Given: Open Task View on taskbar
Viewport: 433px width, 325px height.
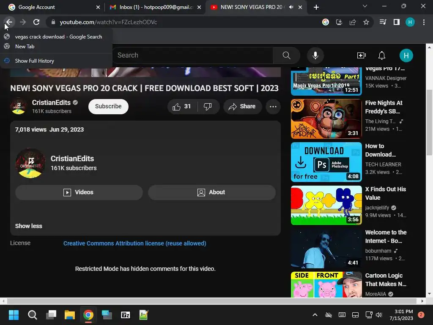Looking at the screenshot, I should coord(51,315).
